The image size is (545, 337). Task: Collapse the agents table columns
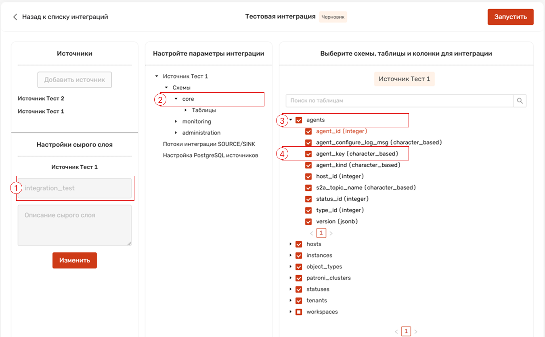(290, 120)
